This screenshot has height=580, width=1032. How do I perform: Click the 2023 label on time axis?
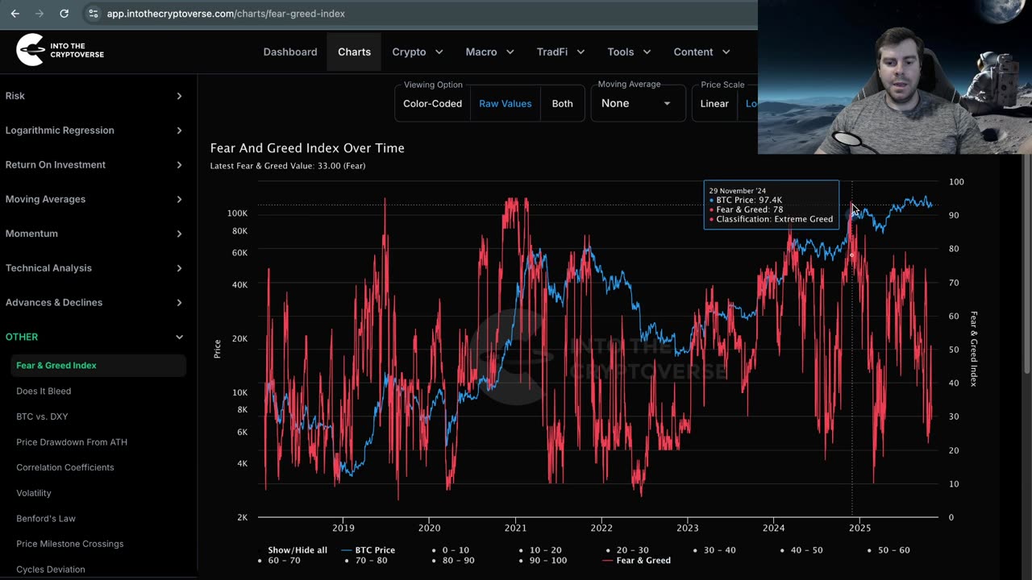[x=687, y=528]
